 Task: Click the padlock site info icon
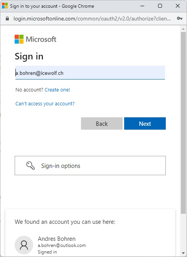7,19
